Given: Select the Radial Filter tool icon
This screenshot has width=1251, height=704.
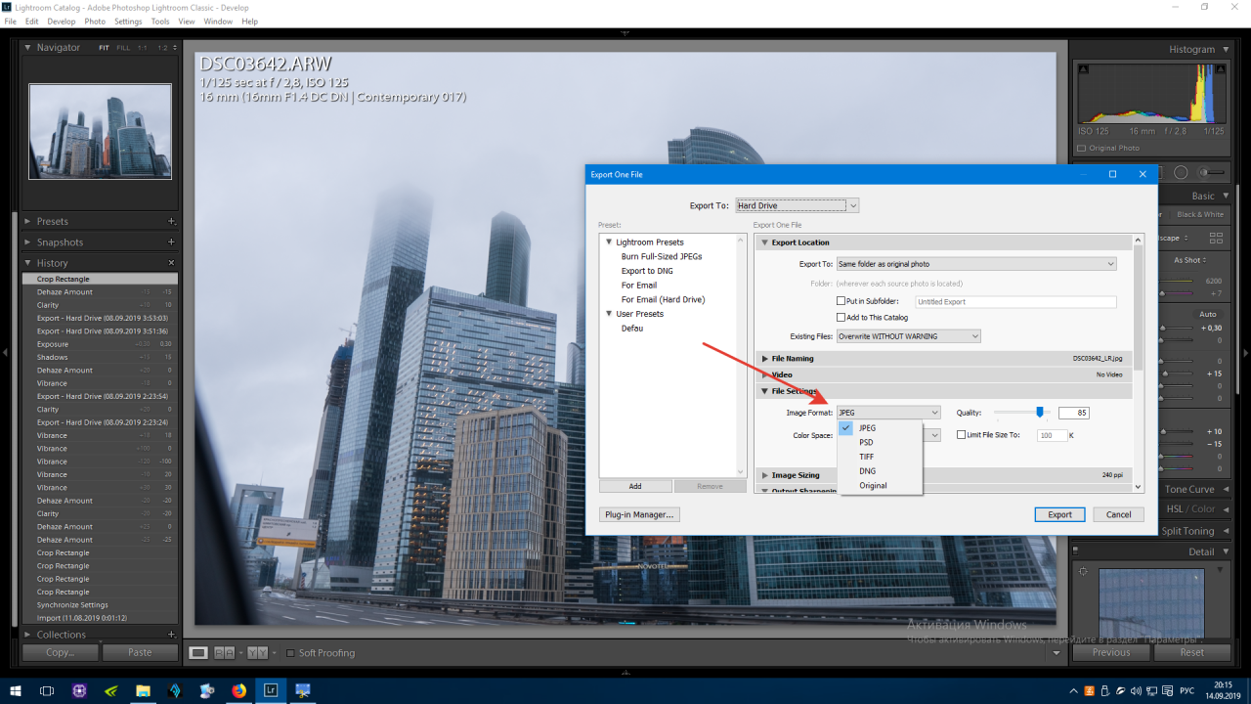Looking at the screenshot, I should point(1181,172).
